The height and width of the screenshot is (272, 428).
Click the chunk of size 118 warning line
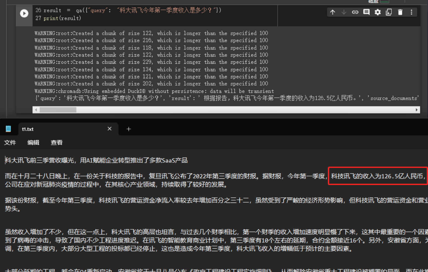pos(151,48)
